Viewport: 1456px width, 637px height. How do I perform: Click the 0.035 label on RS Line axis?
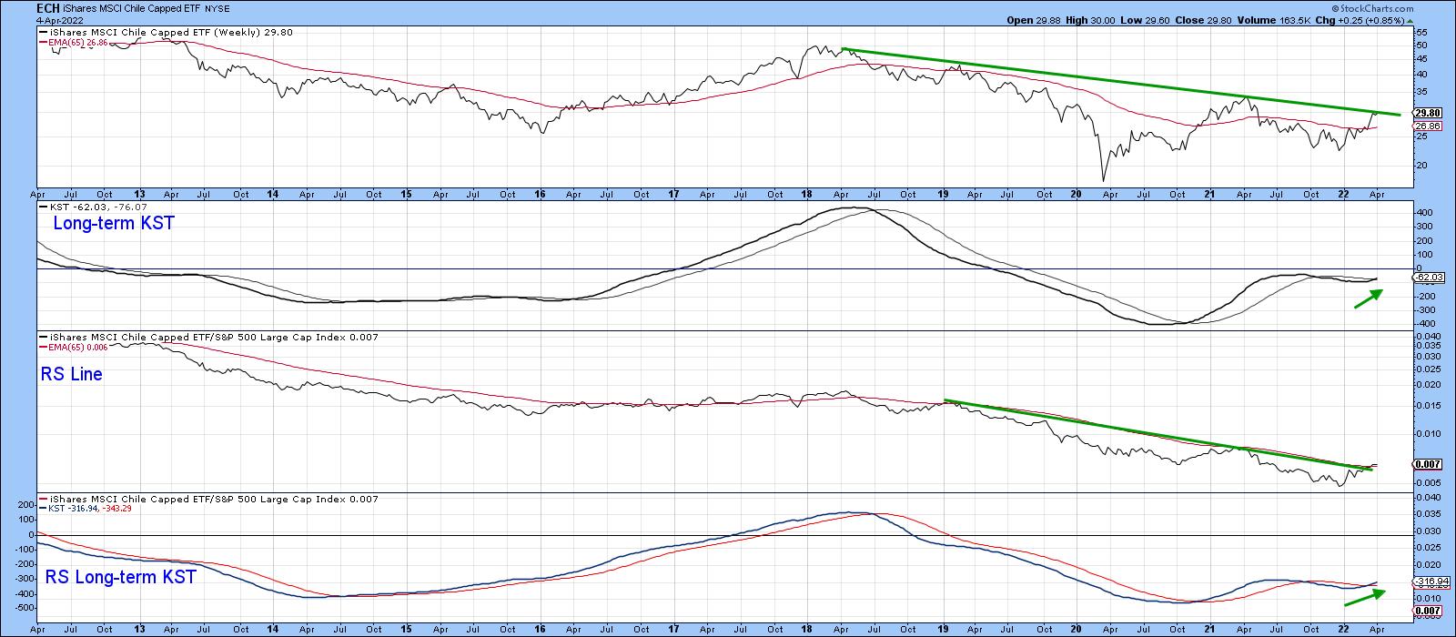click(x=1427, y=346)
